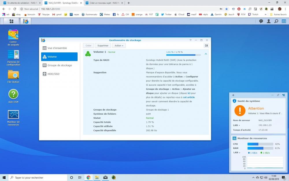This screenshot has width=289, height=181.
Task: Select Groupe de stockage in sidebar
Action: (59, 65)
